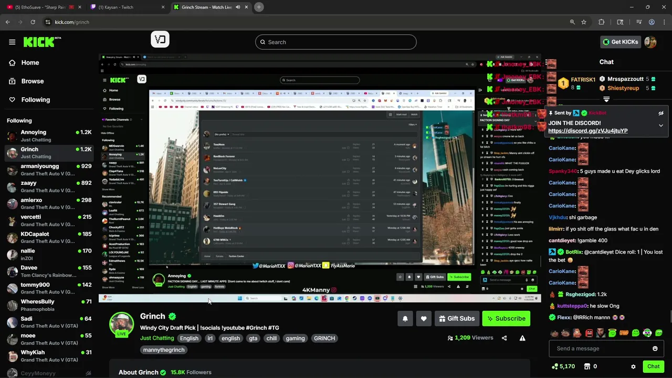Image resolution: width=672 pixels, height=378 pixels.
Task: Click the user avatar next to Get KICKs
Action: coord(650,42)
